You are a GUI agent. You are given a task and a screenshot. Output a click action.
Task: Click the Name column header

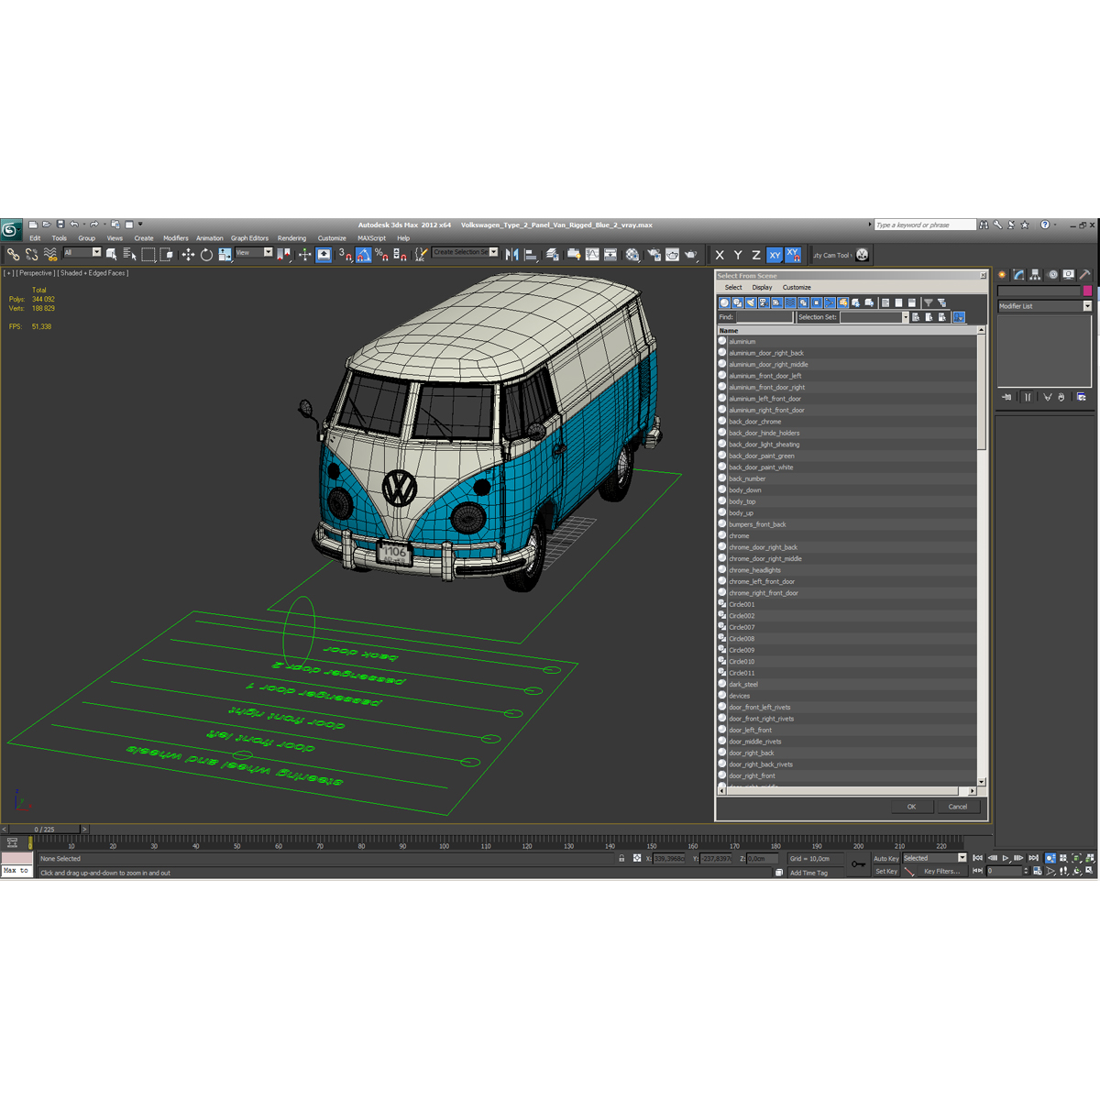pyautogui.click(x=848, y=330)
